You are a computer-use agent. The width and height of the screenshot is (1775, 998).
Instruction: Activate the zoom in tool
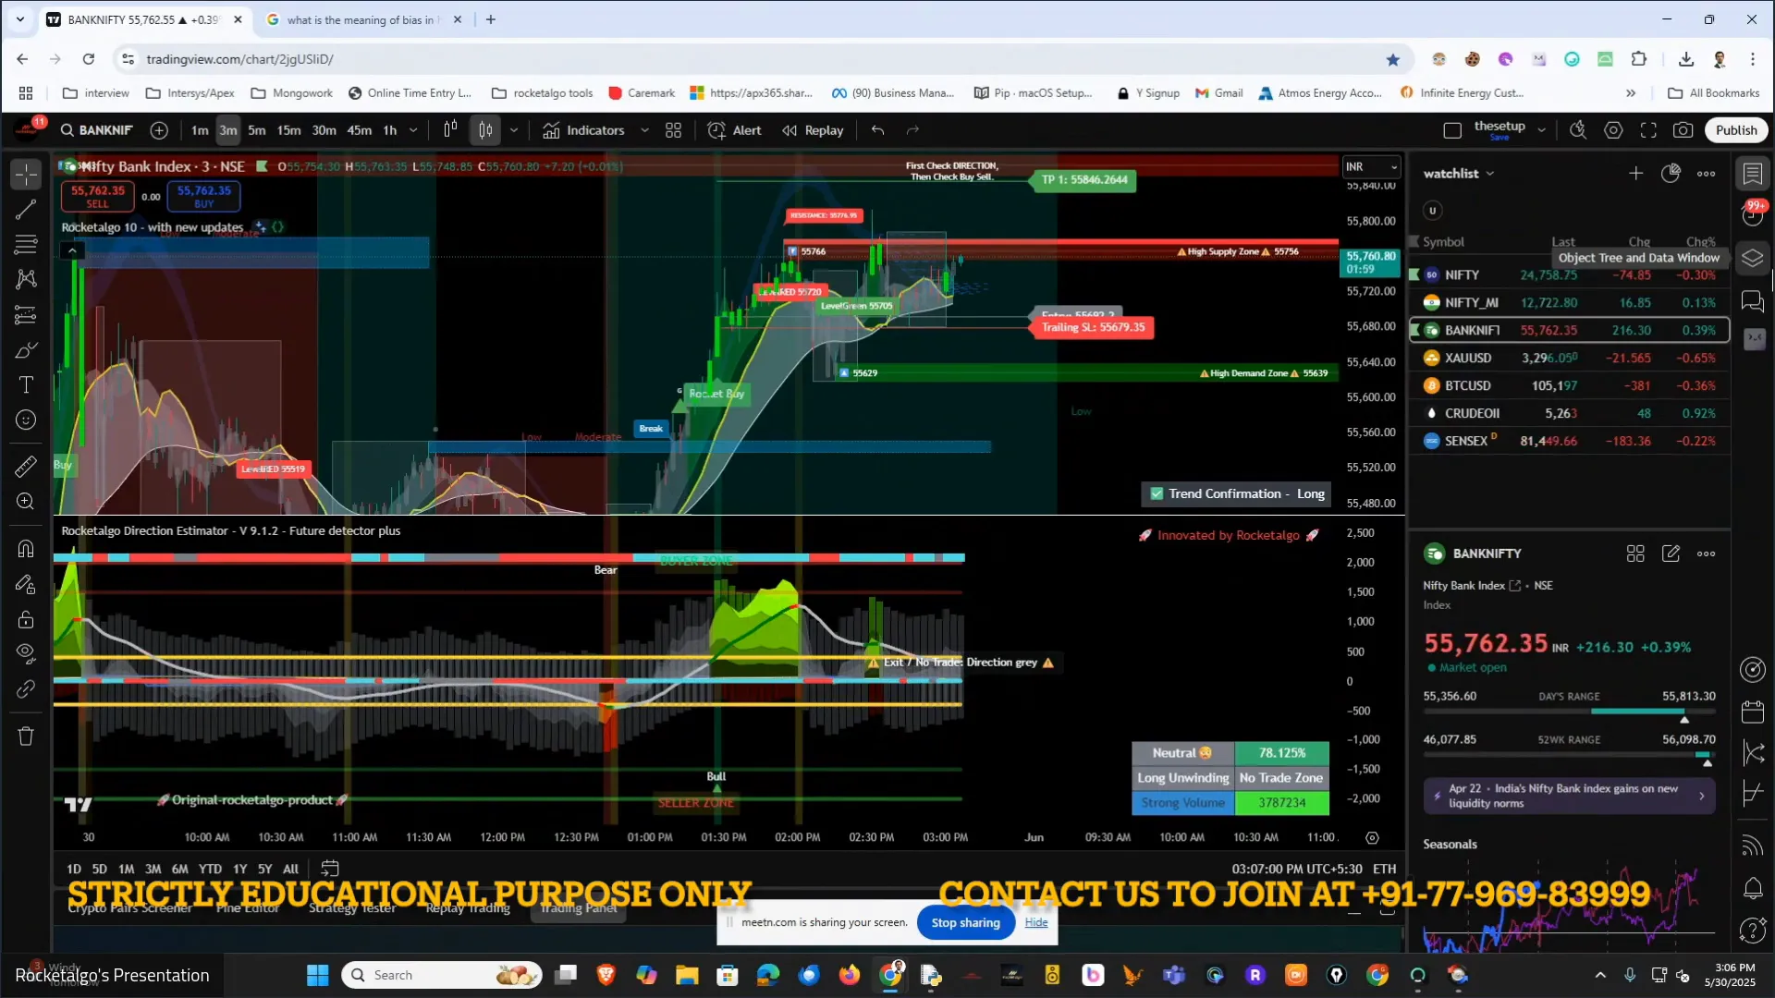(26, 502)
